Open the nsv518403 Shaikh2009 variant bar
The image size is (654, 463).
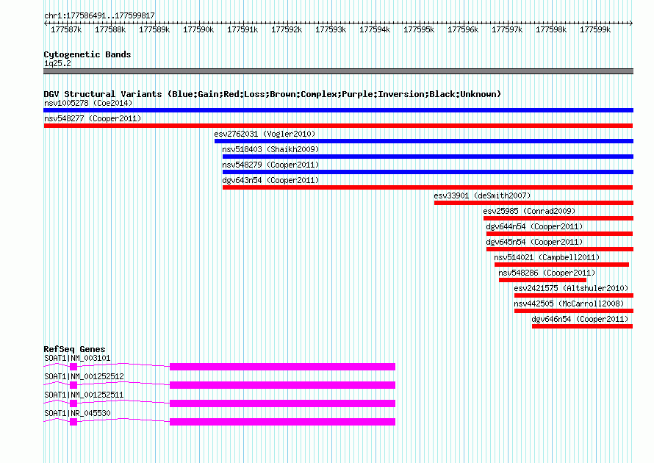[428, 157]
